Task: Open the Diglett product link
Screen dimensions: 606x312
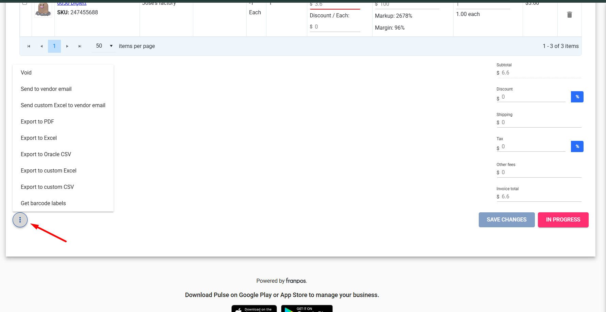Action: coord(72,3)
